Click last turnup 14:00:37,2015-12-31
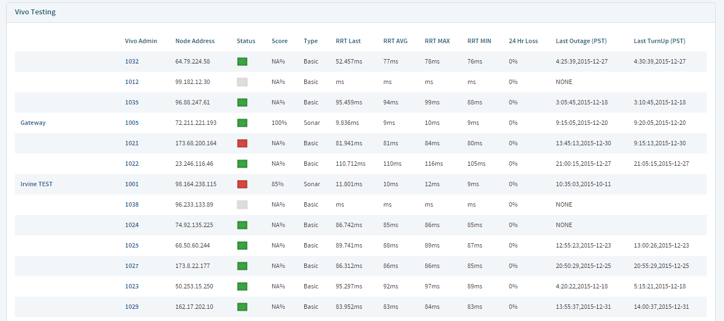The image size is (724, 321). tap(662, 307)
